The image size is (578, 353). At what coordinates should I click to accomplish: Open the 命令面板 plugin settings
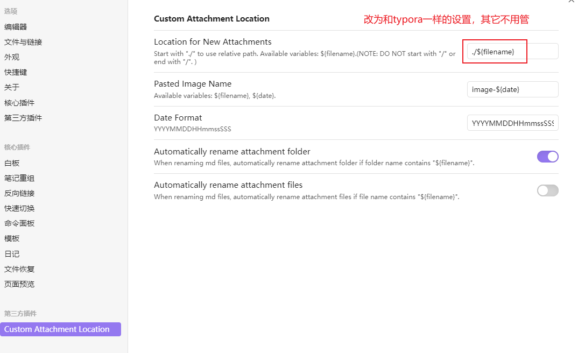pyautogui.click(x=19, y=223)
